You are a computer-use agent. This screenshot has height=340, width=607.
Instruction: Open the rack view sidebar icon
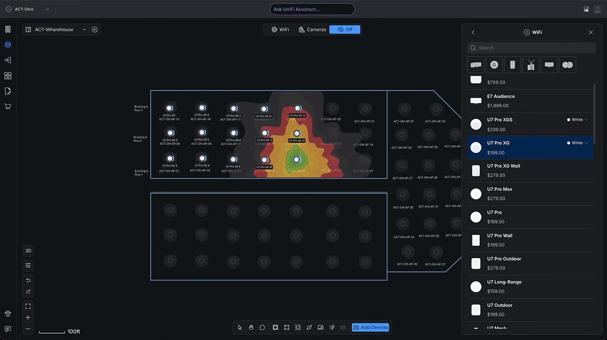coord(8,29)
